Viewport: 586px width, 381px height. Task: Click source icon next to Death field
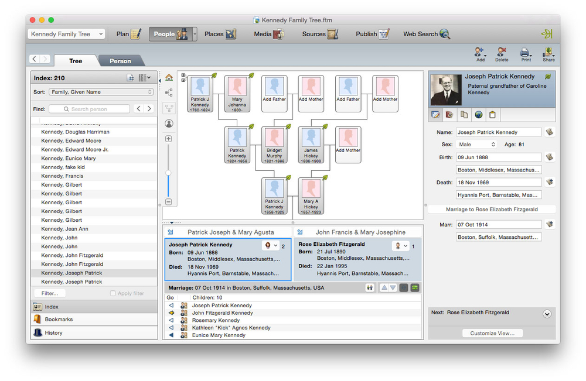550,182
